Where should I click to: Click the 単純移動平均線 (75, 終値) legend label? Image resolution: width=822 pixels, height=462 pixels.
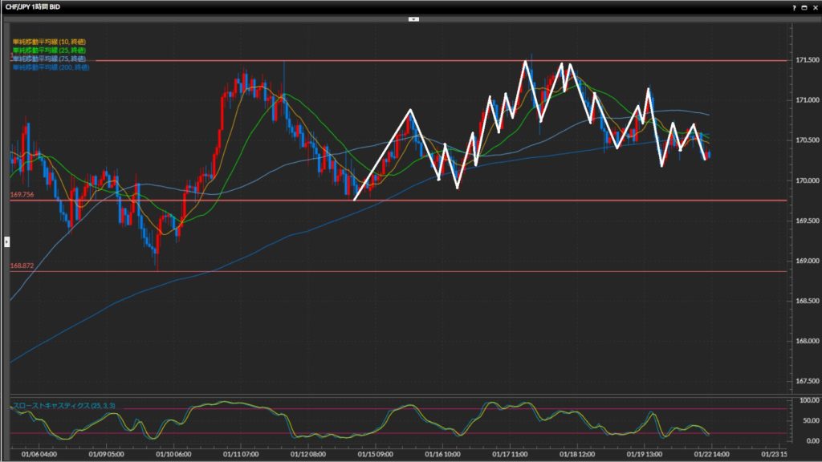click(51, 59)
